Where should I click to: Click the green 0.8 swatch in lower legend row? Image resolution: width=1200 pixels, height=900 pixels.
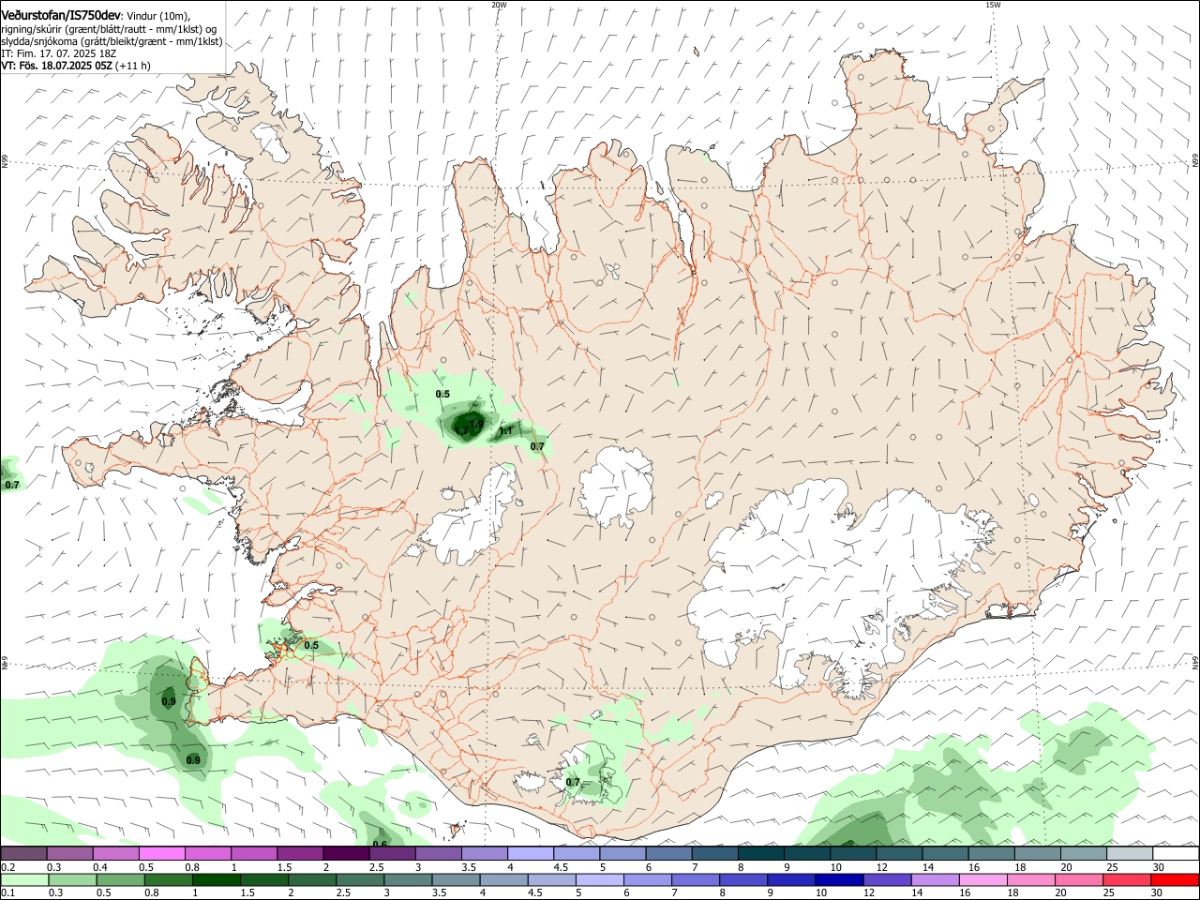[x=168, y=879]
